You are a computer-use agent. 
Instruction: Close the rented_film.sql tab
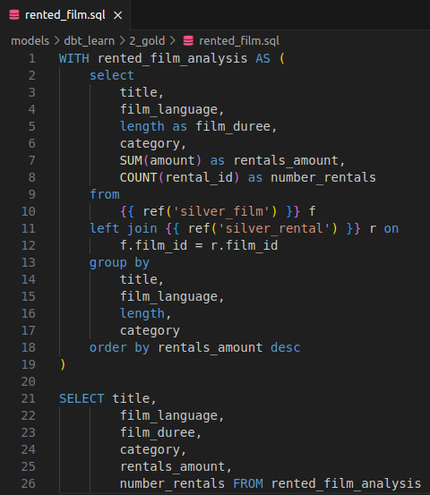click(x=118, y=15)
